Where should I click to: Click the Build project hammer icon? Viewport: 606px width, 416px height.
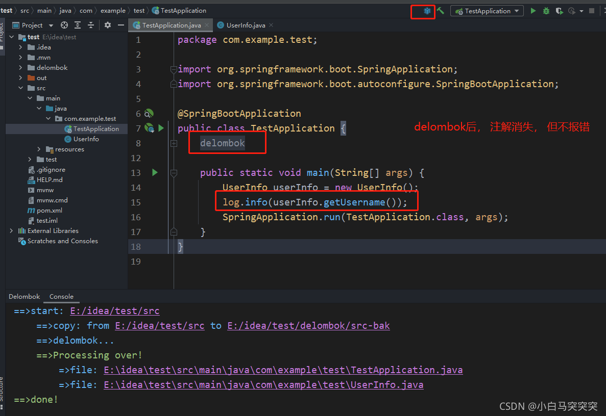(x=441, y=11)
